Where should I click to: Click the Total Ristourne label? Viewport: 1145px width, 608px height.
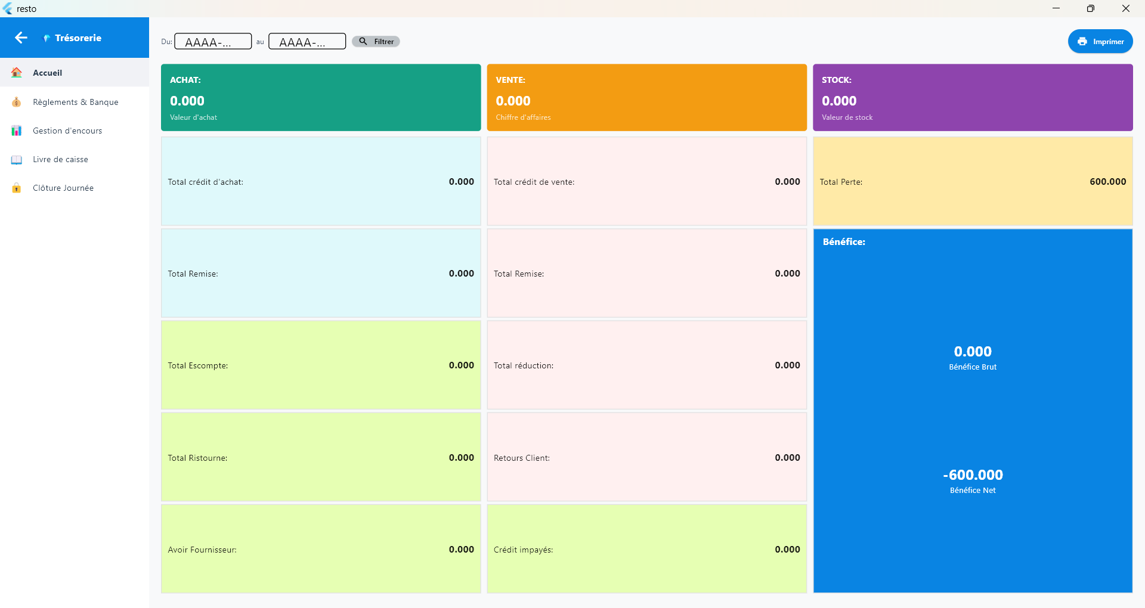[197, 458]
